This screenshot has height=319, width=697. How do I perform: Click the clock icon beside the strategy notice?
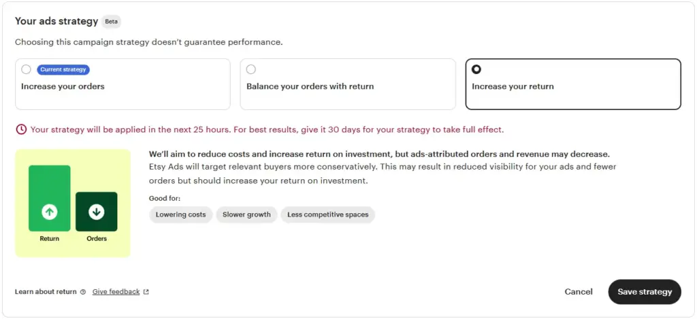point(21,129)
